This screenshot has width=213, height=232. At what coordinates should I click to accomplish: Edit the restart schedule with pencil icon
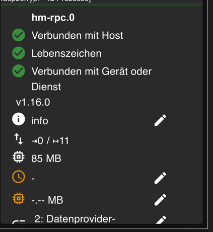tap(160, 178)
